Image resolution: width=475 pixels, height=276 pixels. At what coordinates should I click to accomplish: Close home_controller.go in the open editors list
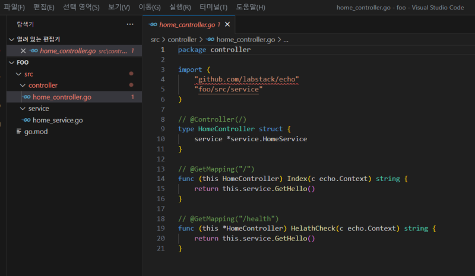pyautogui.click(x=23, y=51)
